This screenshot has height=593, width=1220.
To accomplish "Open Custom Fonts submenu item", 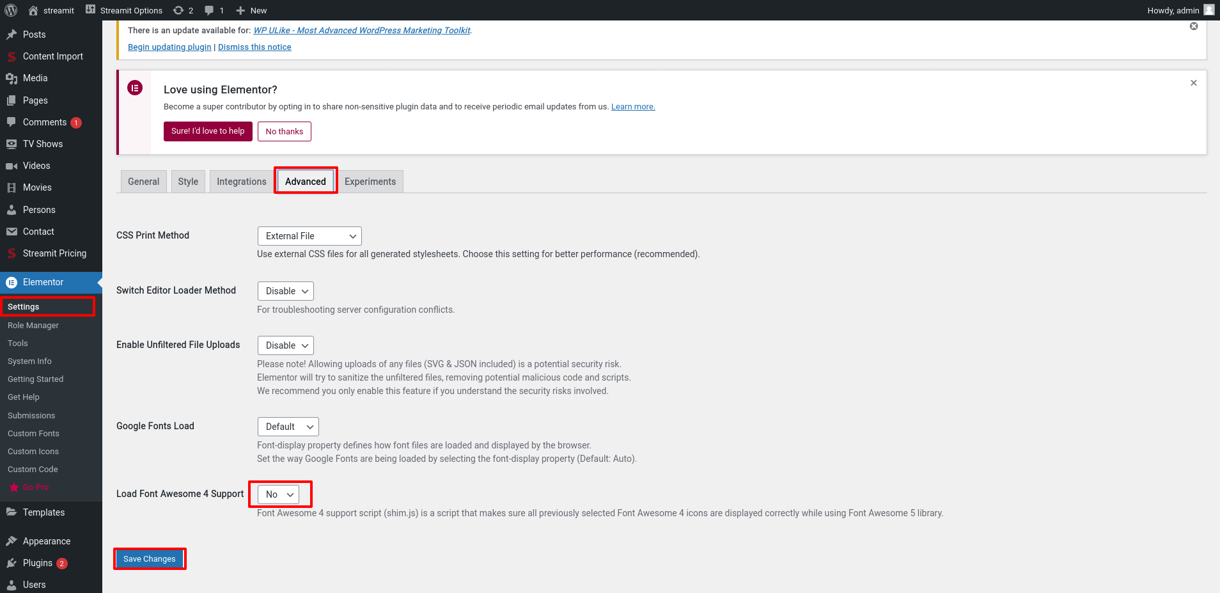I will point(33,434).
